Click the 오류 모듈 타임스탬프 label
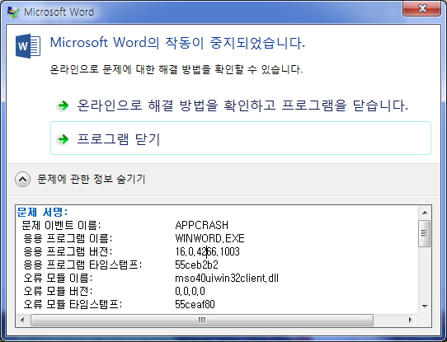This screenshot has width=447, height=342. coord(73,304)
